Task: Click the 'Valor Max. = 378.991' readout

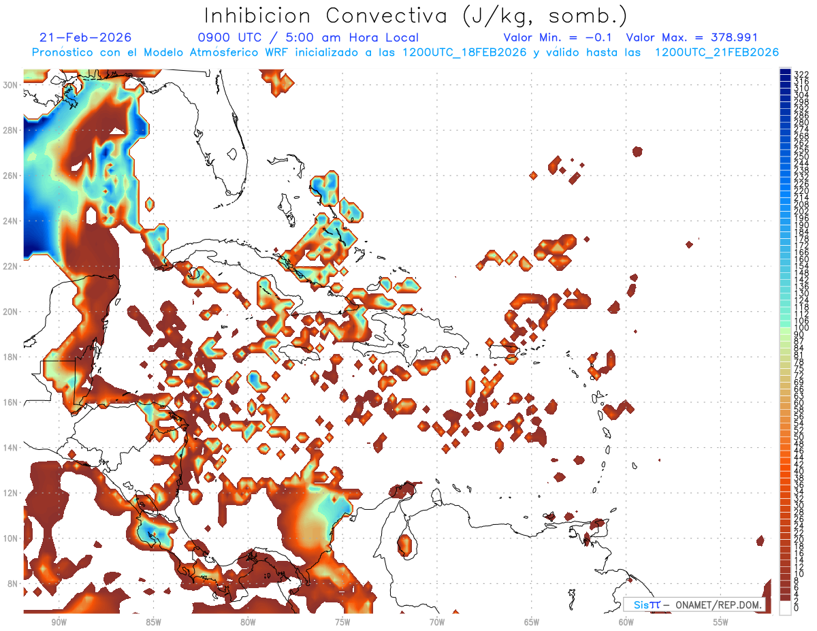Action: tap(692, 37)
